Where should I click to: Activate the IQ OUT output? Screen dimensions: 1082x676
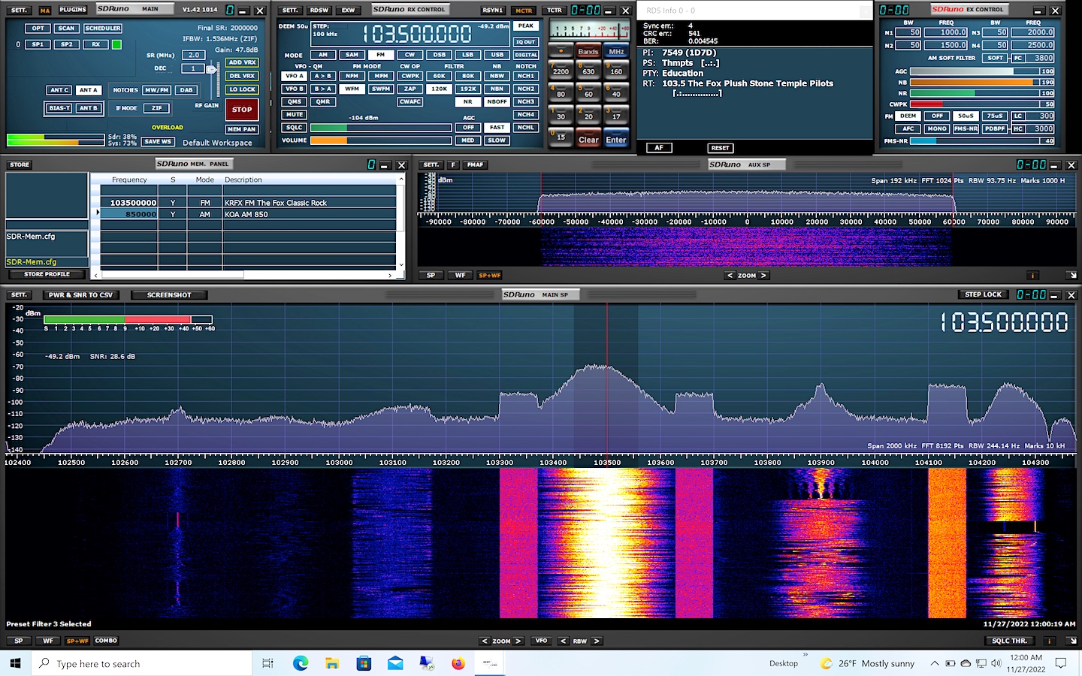[525, 42]
